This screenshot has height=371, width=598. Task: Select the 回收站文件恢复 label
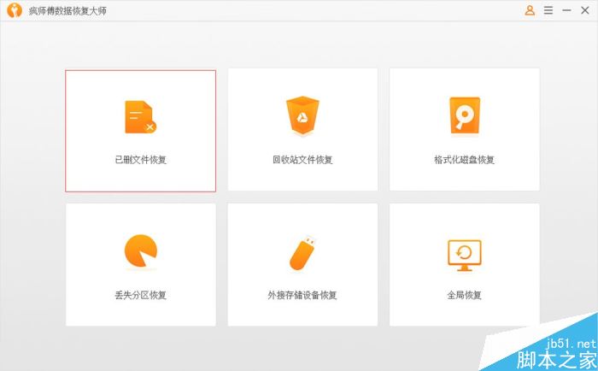302,160
